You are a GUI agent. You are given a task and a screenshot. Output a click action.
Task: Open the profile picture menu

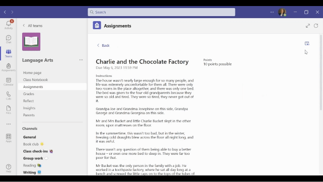coord(282,12)
